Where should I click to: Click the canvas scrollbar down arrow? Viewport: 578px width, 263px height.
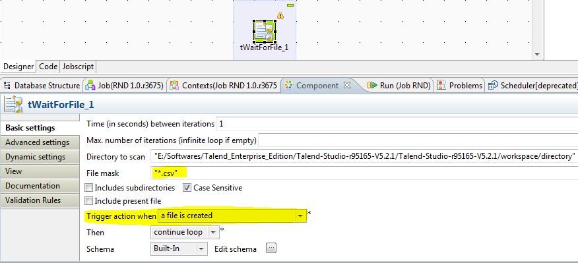[x=537, y=55]
